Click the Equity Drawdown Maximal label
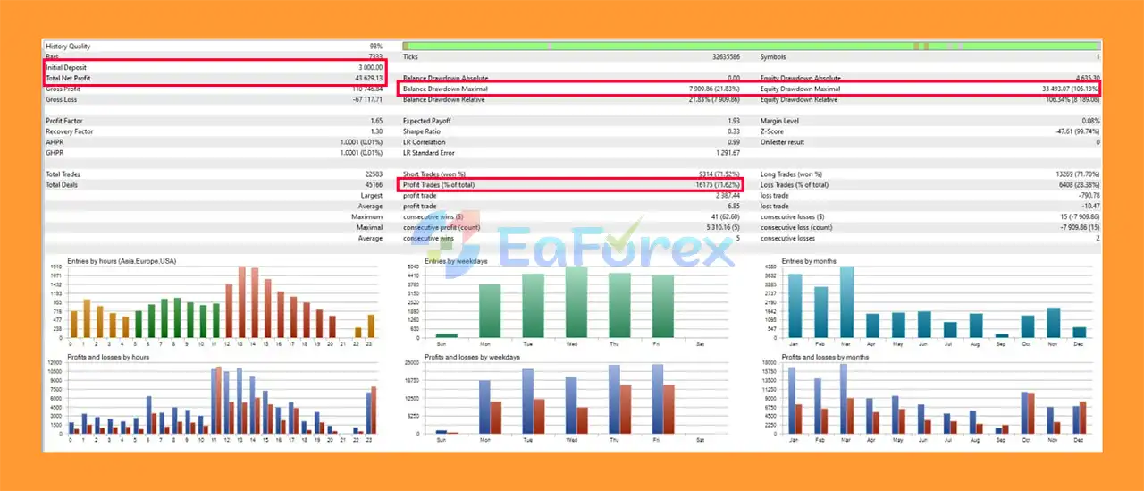 click(800, 89)
